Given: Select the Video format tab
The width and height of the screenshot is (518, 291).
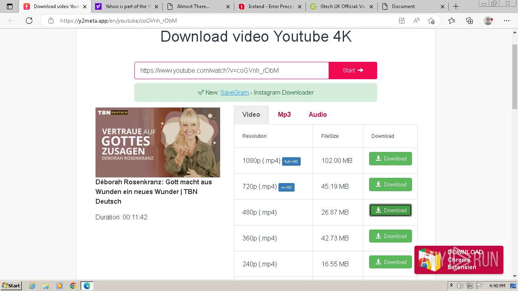Looking at the screenshot, I should click(x=251, y=115).
